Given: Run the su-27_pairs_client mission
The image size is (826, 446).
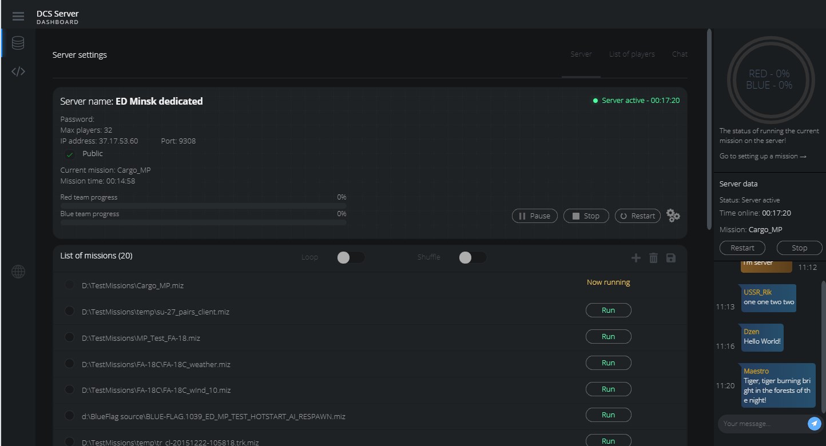Looking at the screenshot, I should 608,310.
